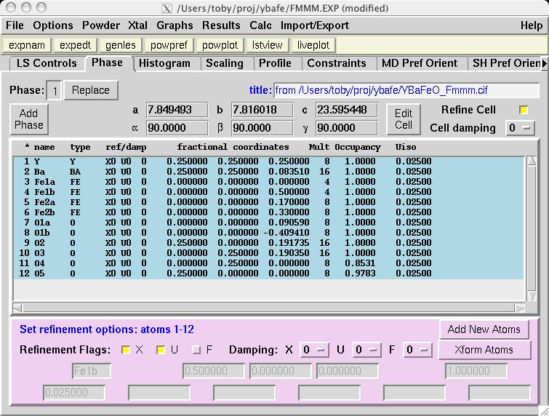Open the Cell damping dropdown
The height and width of the screenshot is (416, 549).
(x=520, y=128)
